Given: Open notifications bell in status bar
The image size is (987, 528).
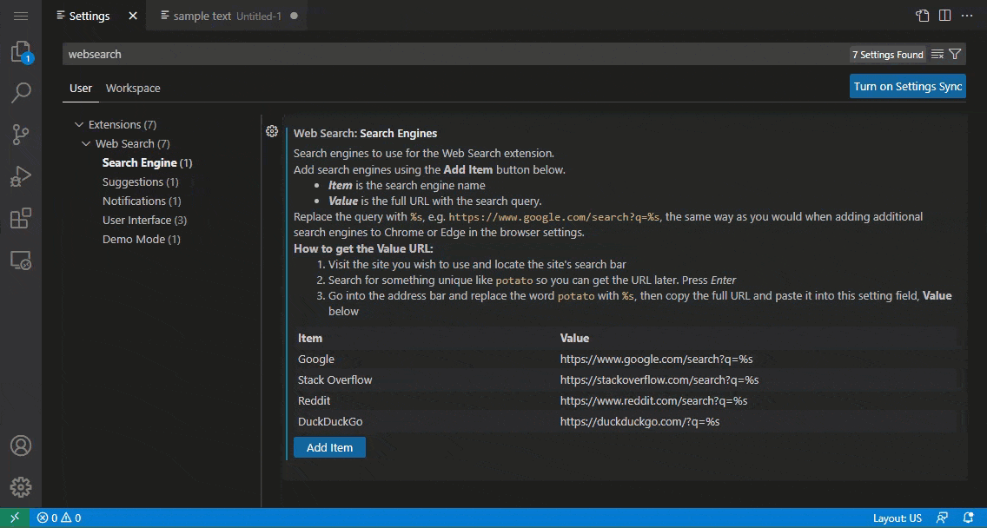Looking at the screenshot, I should (x=969, y=518).
